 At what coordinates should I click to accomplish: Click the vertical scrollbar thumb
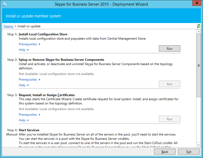click(x=198, y=65)
